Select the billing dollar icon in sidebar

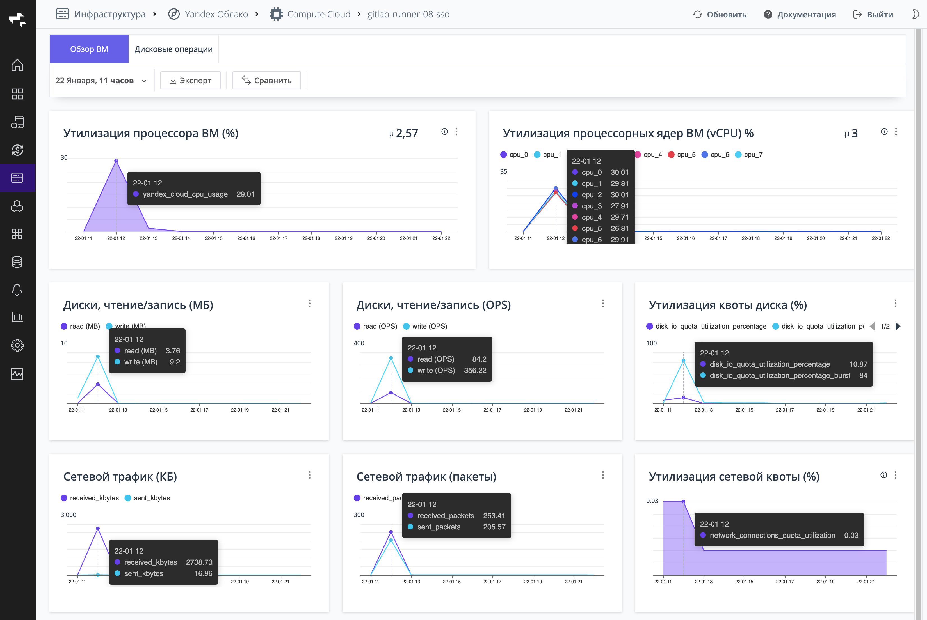pyautogui.click(x=17, y=150)
